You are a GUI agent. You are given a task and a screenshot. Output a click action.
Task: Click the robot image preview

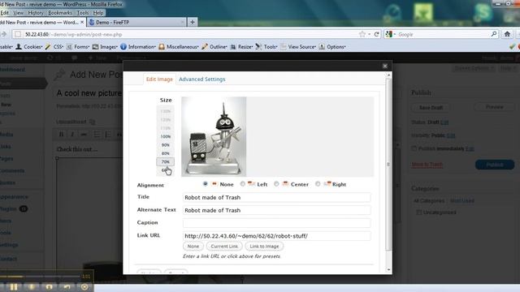pos(214,136)
